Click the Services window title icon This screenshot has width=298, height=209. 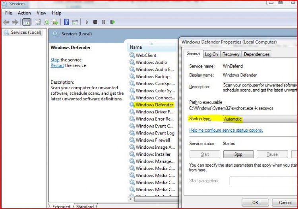tap(4, 4)
